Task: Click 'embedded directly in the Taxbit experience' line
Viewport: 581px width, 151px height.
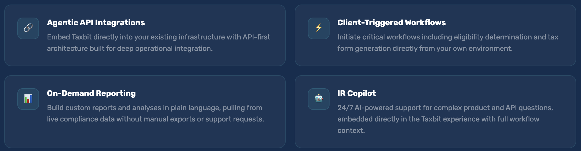Action: 438,119
